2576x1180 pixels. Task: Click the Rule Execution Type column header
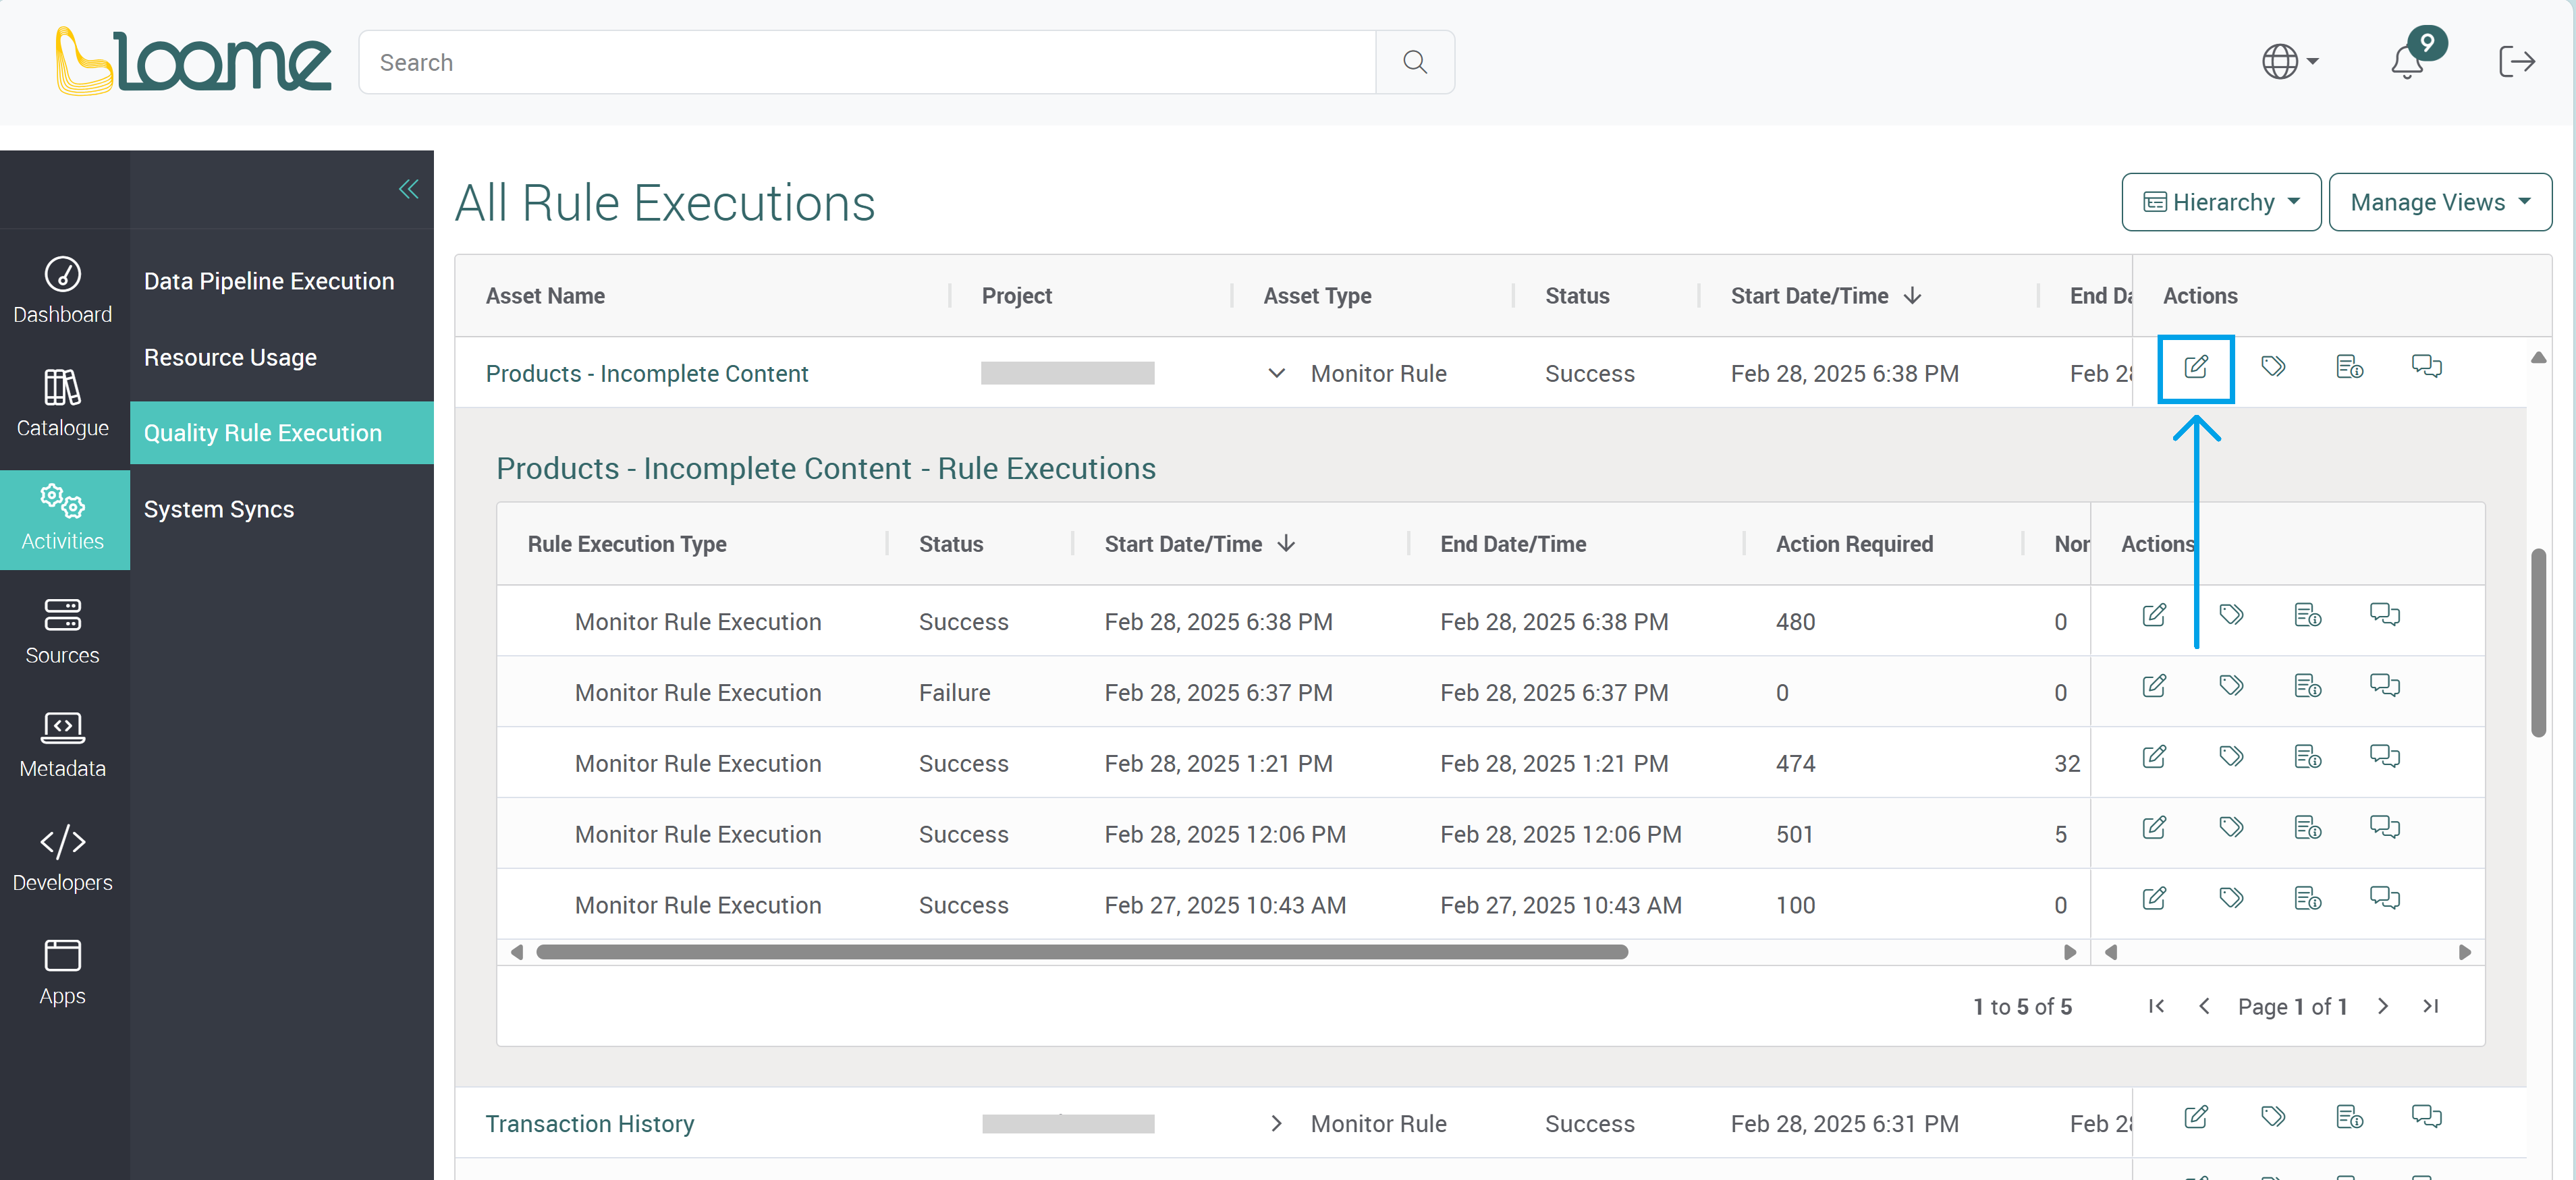(627, 544)
